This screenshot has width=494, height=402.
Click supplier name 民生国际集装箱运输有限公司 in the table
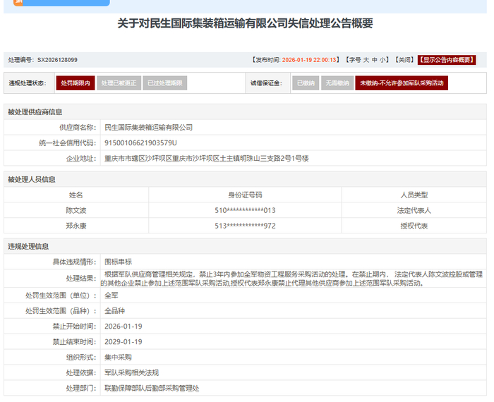[148, 128]
